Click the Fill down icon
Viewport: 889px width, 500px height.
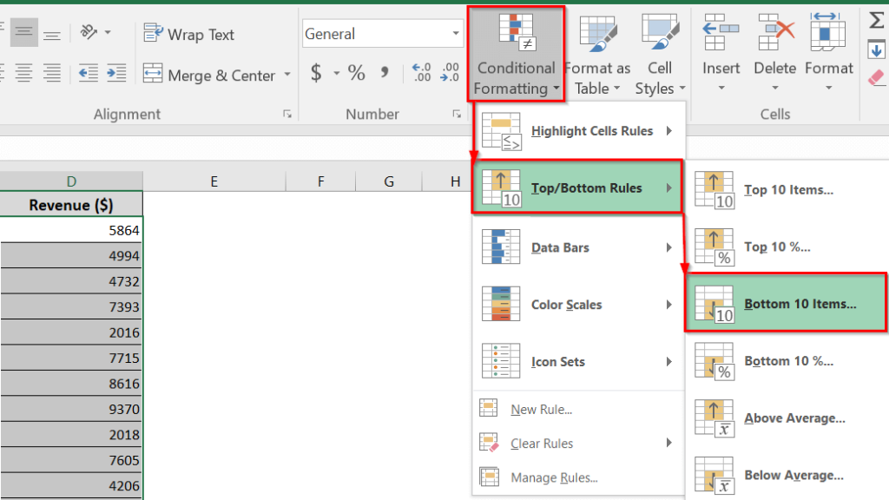click(x=877, y=50)
